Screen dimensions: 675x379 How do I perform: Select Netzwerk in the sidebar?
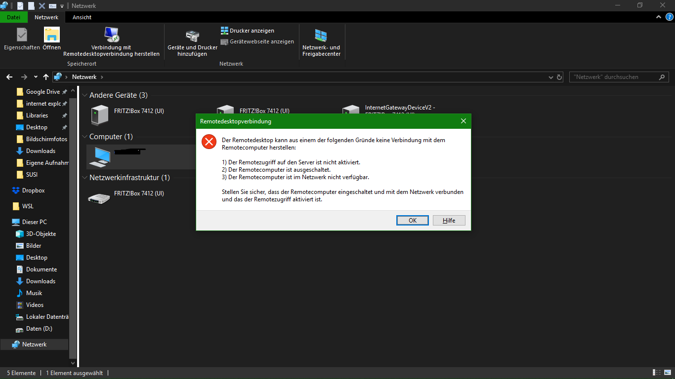coord(34,344)
